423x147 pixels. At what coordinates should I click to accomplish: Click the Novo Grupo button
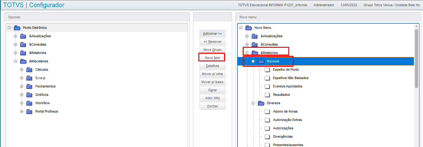(x=213, y=50)
